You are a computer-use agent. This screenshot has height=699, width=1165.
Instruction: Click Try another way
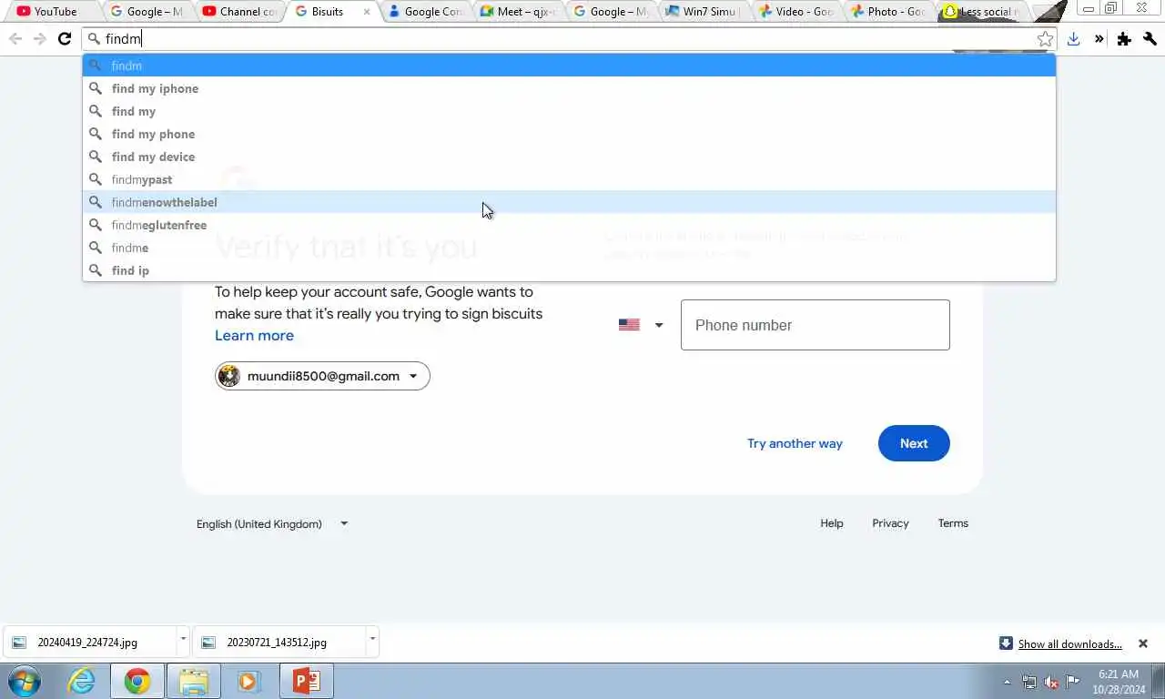coord(795,443)
